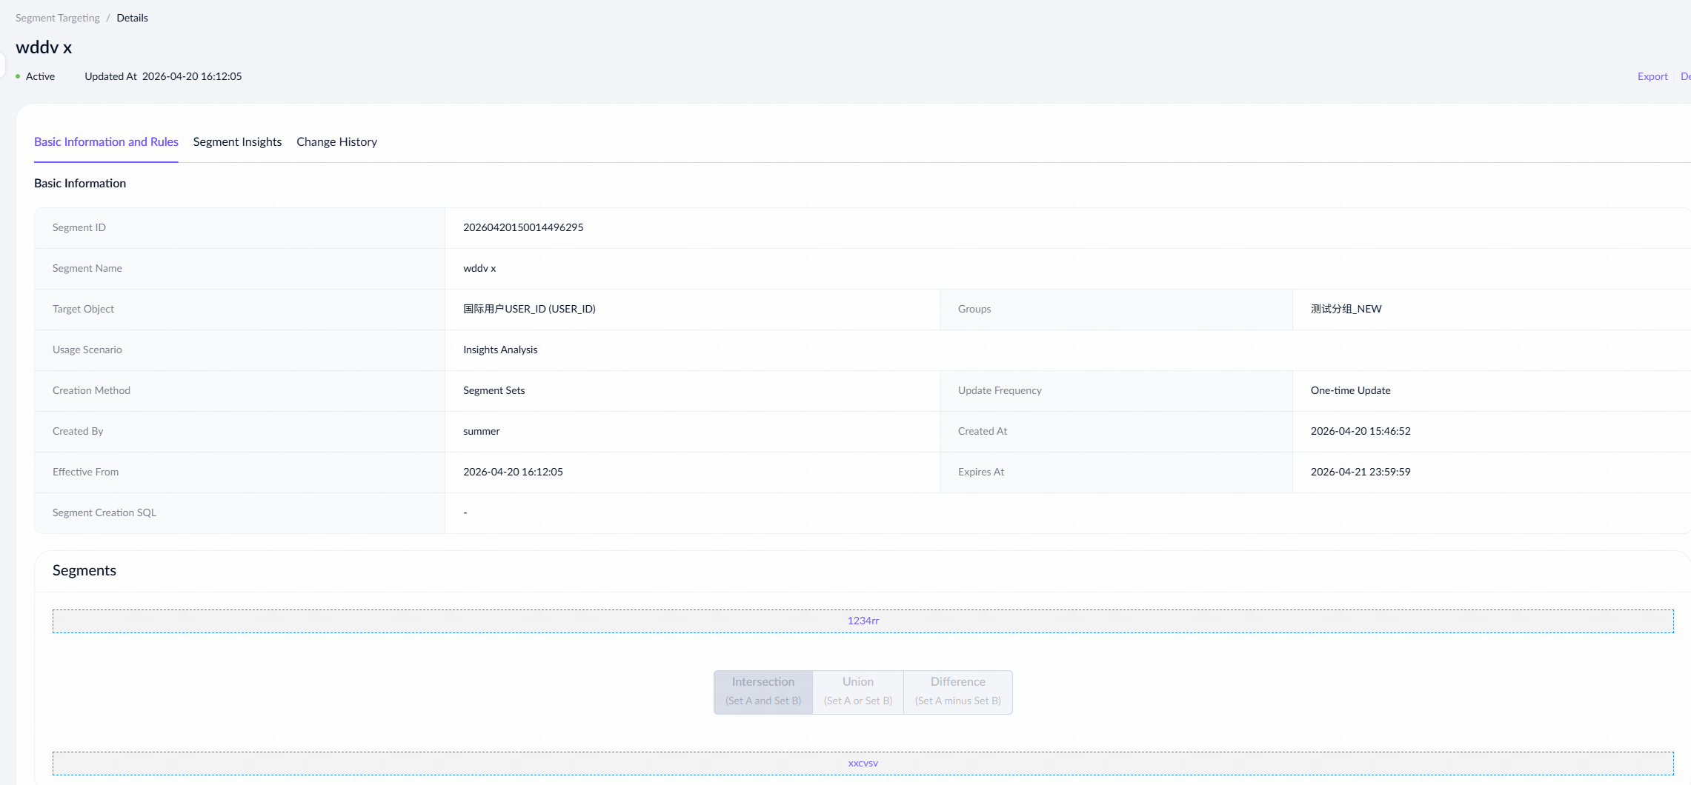The width and height of the screenshot is (1691, 785).
Task: Open the 1234rr segment link
Action: tap(863, 621)
